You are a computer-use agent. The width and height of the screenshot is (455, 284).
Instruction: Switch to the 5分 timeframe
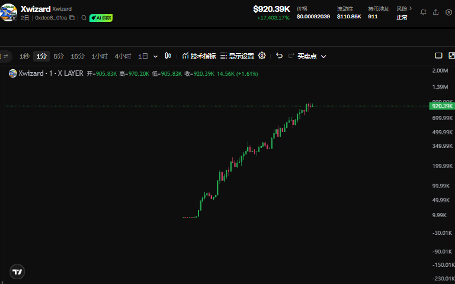click(x=58, y=56)
